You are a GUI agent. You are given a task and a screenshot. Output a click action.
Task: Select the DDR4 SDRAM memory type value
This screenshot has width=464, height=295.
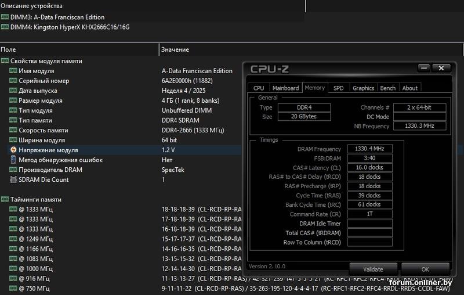point(180,120)
